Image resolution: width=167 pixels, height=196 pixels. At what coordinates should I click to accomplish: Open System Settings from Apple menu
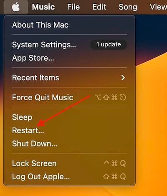click(69, 45)
